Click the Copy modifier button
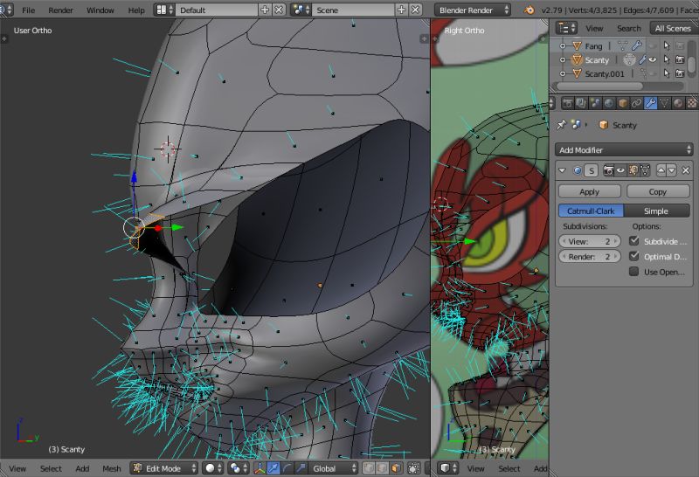 click(658, 191)
